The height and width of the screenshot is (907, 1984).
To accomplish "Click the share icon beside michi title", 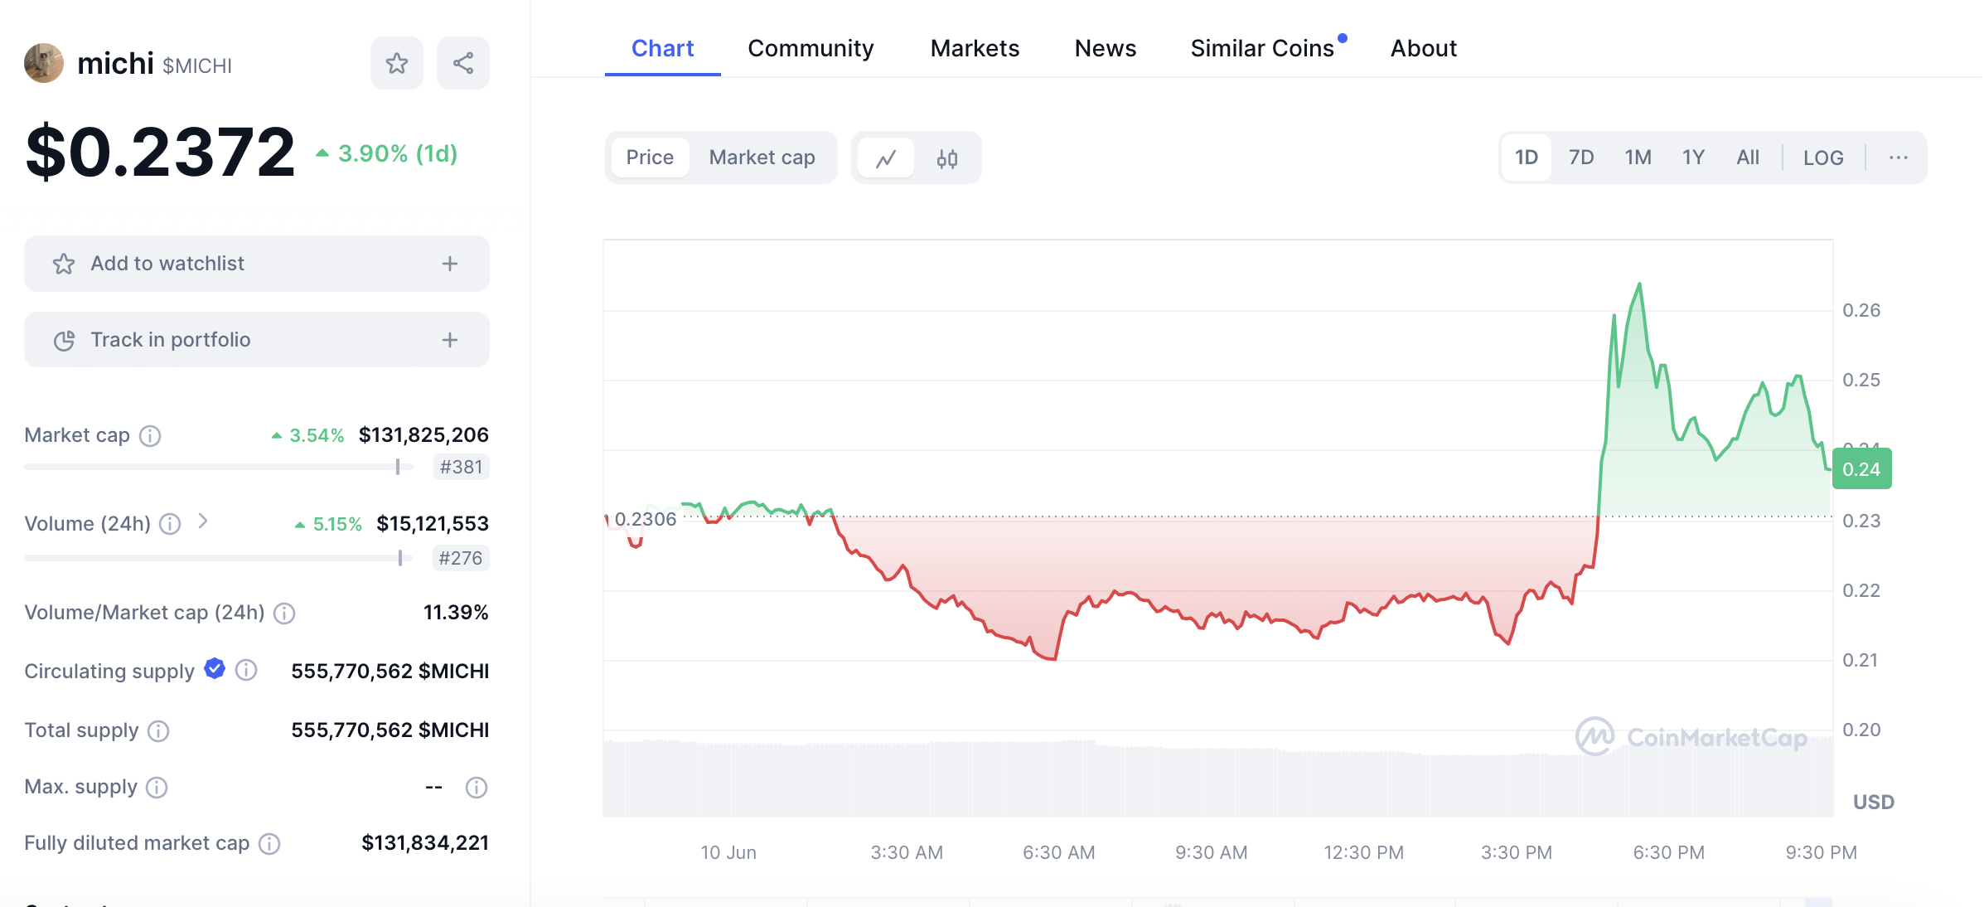I will click(x=462, y=63).
